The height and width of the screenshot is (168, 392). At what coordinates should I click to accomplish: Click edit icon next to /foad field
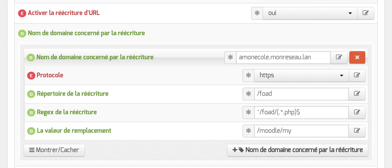[357, 94]
